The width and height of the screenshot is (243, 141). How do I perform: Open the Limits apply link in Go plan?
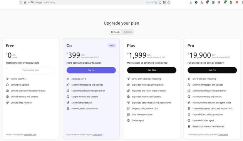tap(97, 135)
